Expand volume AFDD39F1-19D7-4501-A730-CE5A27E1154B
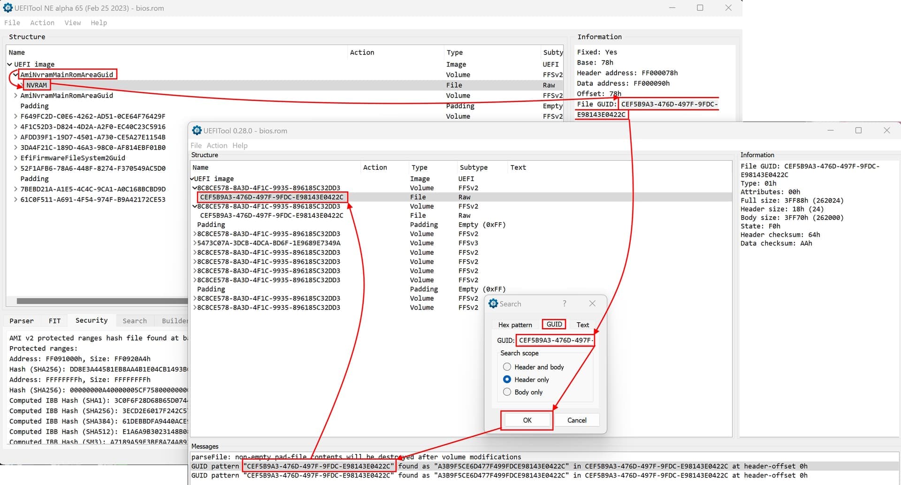The height and width of the screenshot is (485, 901). pyautogui.click(x=16, y=137)
